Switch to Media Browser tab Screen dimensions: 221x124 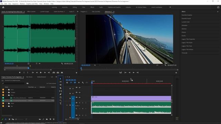(x=41, y=77)
